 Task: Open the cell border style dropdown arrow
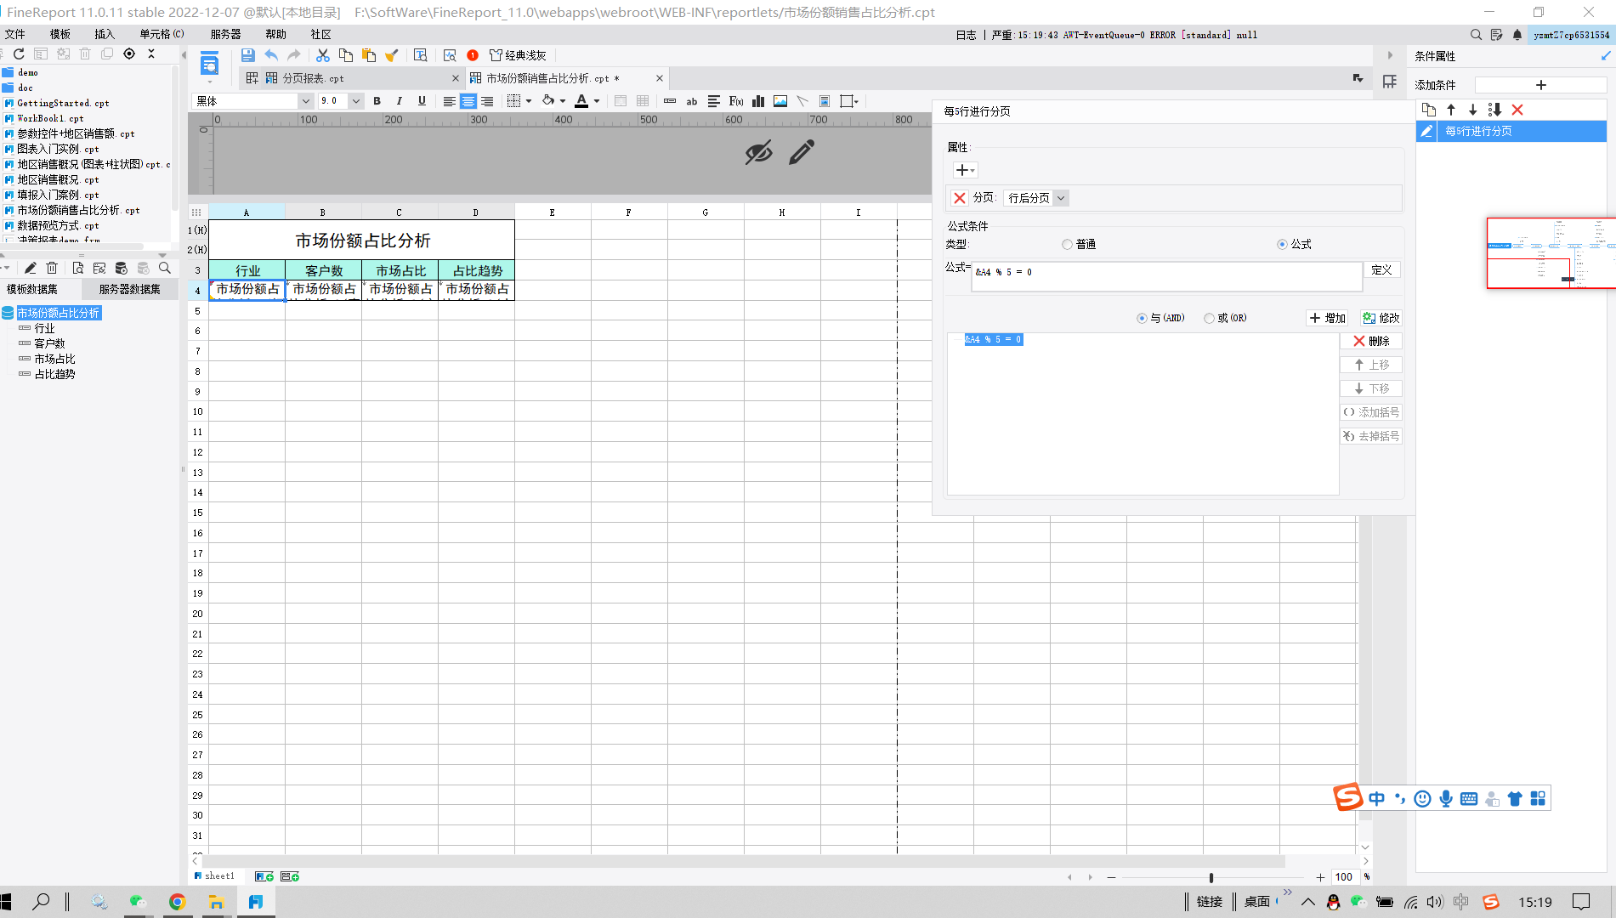click(x=529, y=101)
